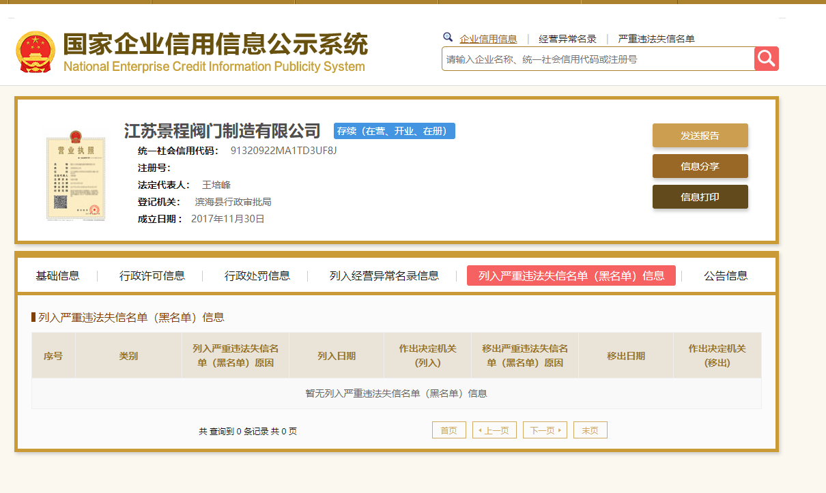Click the 存续(在营、开业、在册) status badge
Image resolution: width=826 pixels, height=493 pixels.
point(394,131)
